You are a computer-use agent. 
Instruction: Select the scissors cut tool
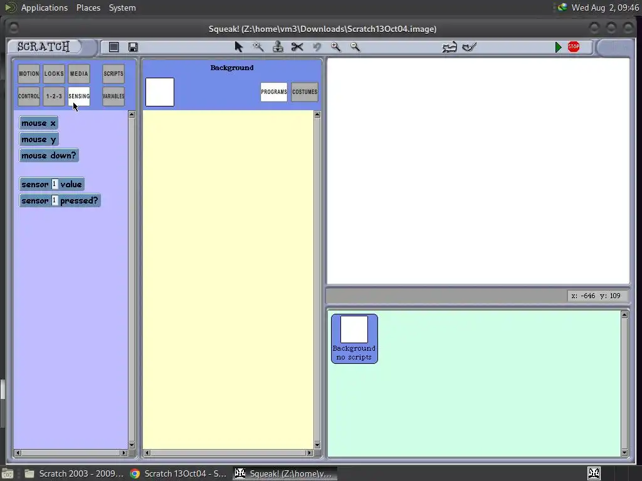coord(297,47)
